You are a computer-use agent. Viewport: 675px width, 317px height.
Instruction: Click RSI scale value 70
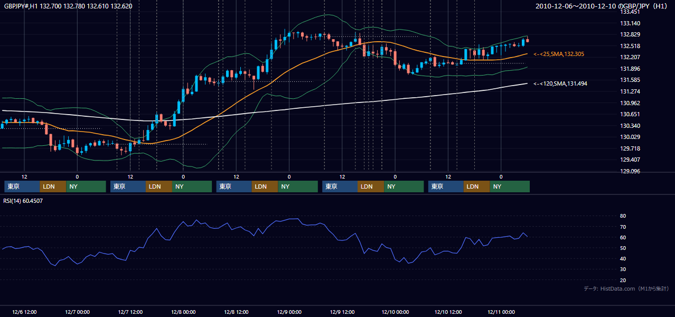point(623,227)
